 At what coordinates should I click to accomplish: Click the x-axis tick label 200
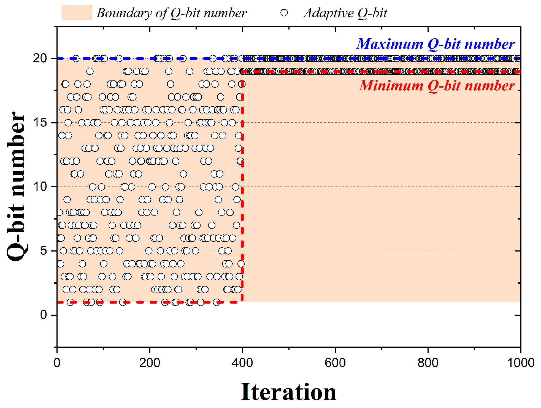pos(150,363)
